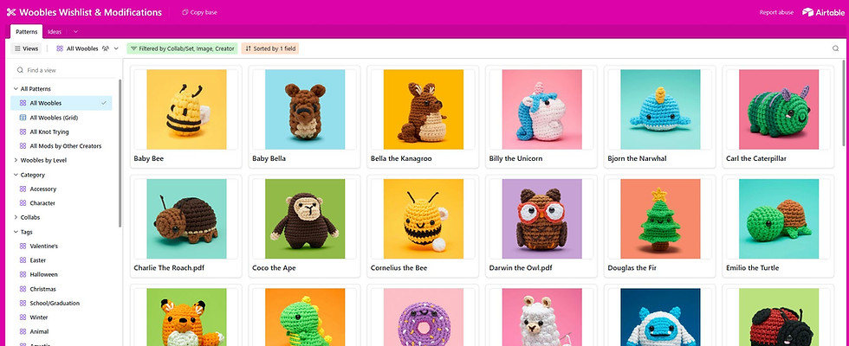Open the Airtable logo link

coord(823,12)
